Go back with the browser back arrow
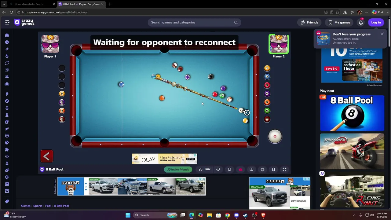 click(x=4, y=12)
